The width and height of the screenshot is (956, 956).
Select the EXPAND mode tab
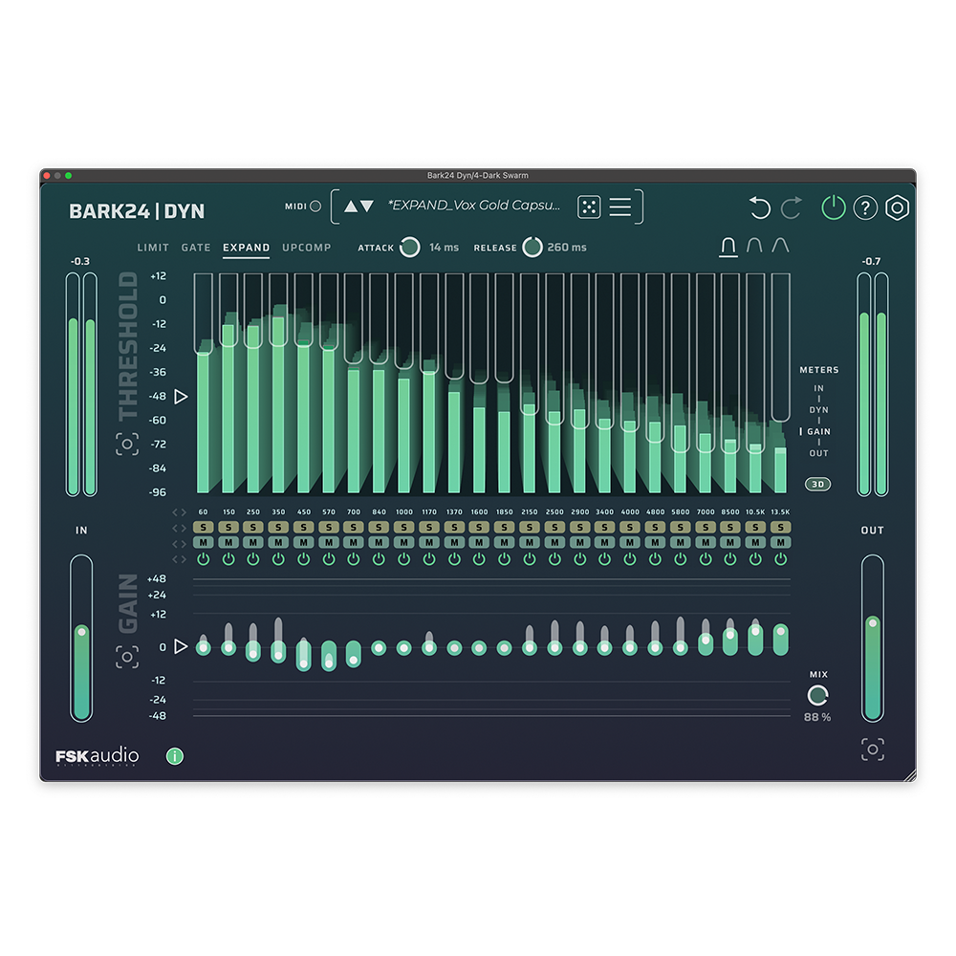247,248
